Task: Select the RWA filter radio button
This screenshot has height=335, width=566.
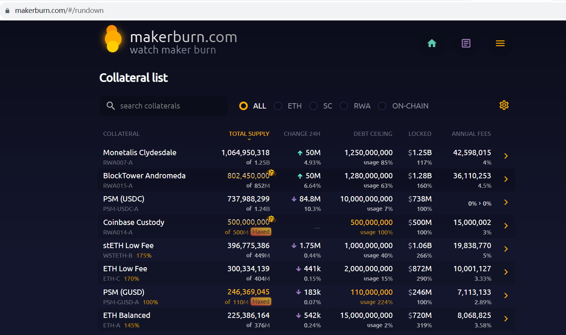Action: click(344, 106)
